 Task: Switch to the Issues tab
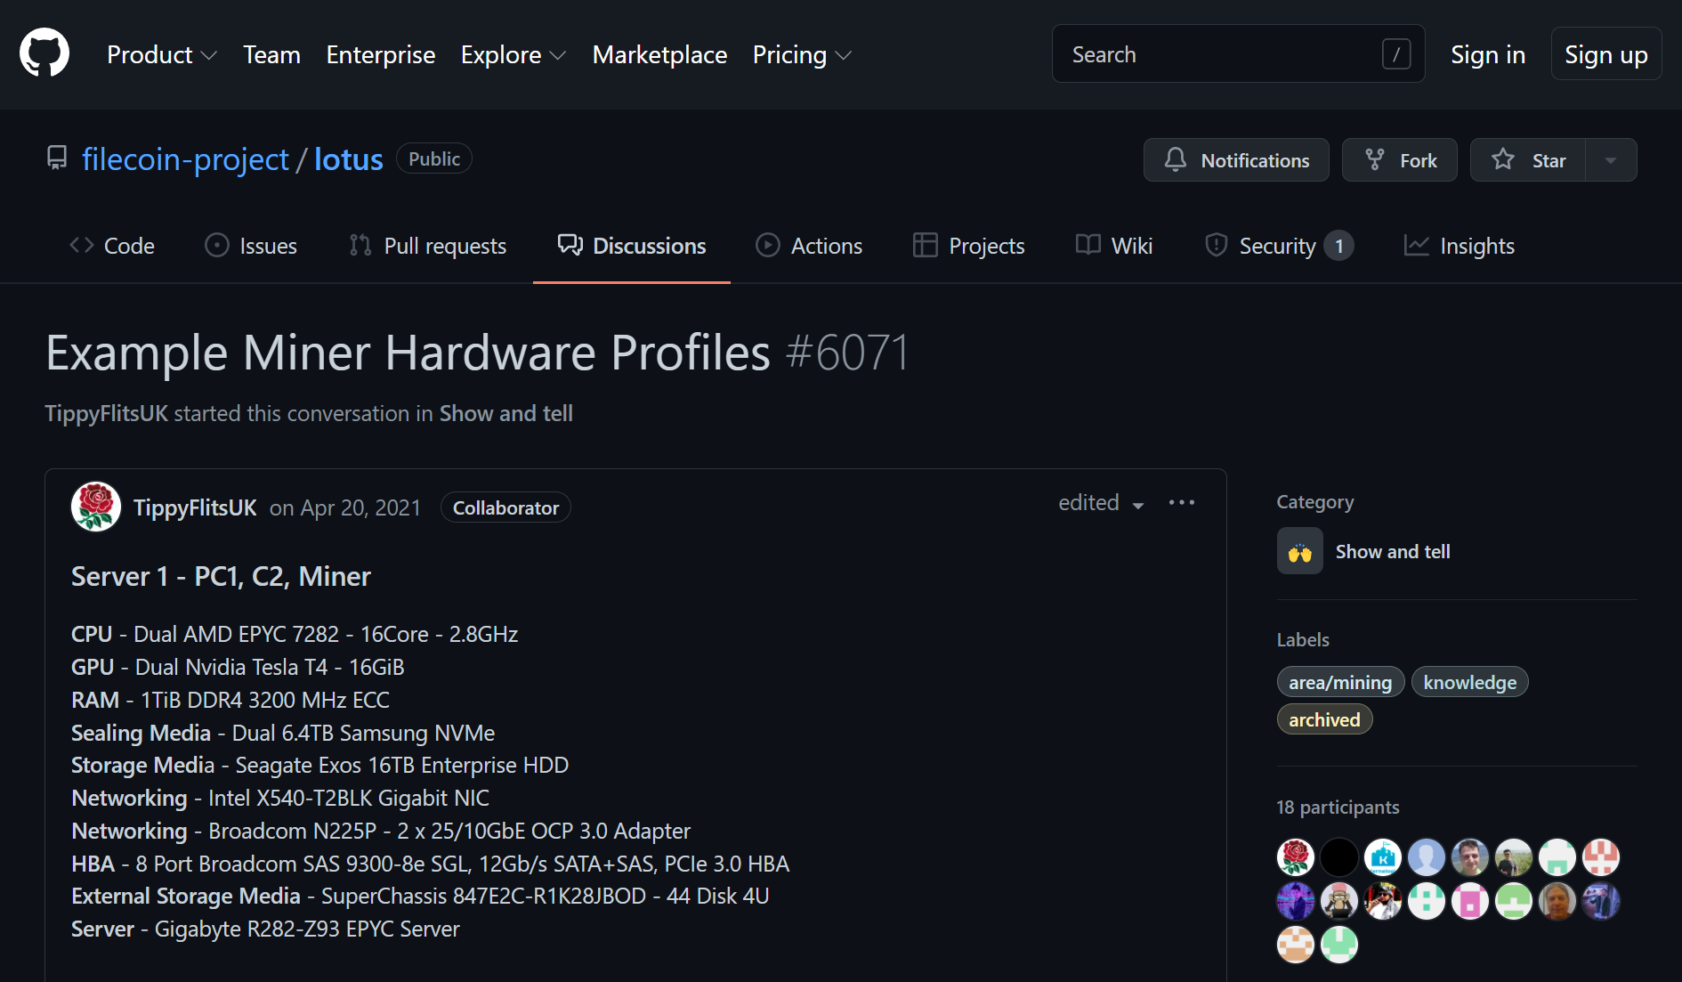pos(251,246)
